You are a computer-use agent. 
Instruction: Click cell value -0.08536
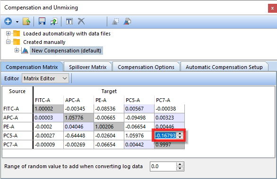(x=109, y=109)
